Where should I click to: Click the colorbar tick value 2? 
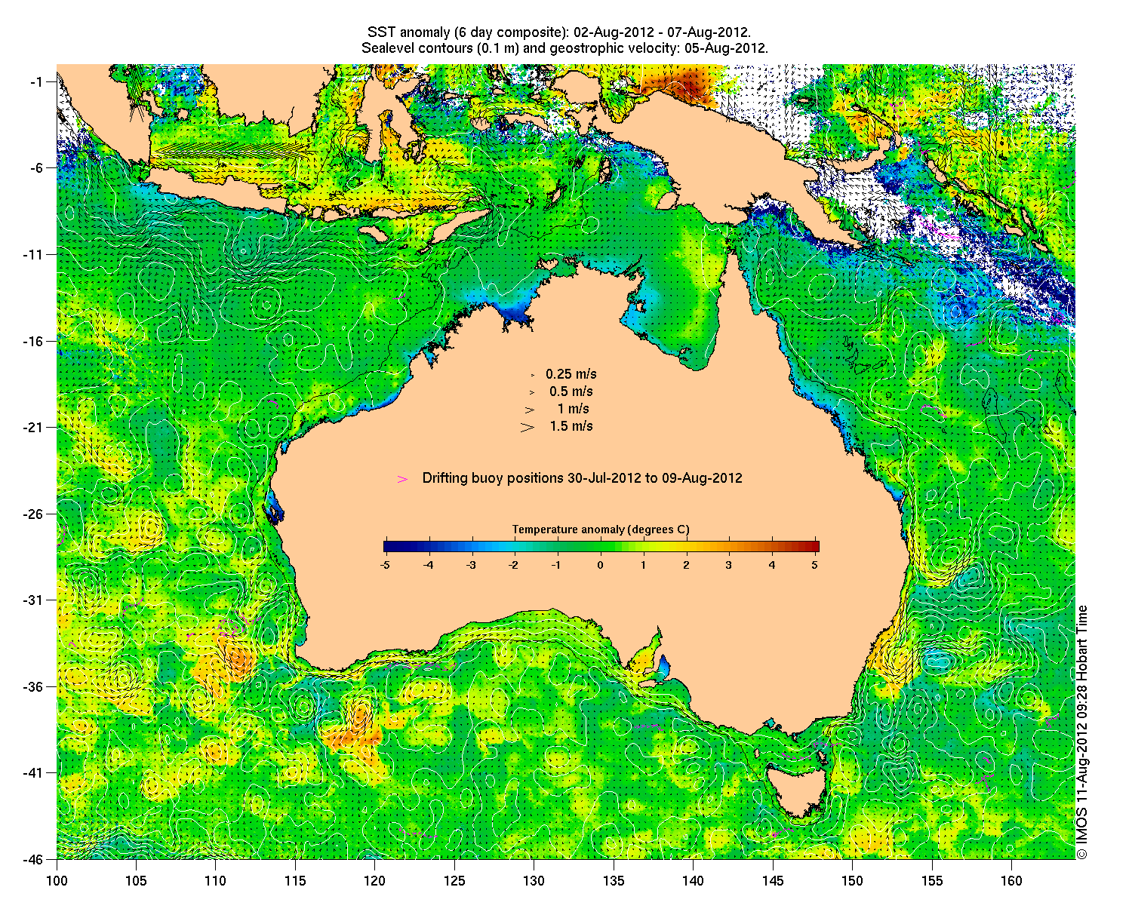point(686,565)
